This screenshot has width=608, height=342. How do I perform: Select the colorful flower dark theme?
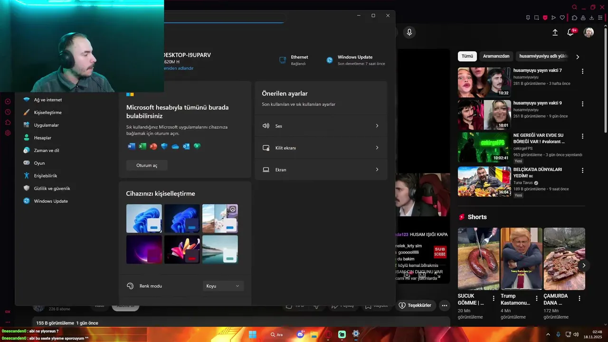tap(182, 249)
